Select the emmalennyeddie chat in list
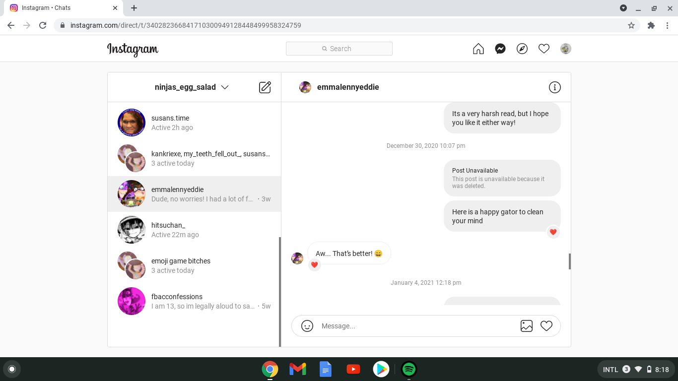This screenshot has height=381, width=678. pos(194,194)
